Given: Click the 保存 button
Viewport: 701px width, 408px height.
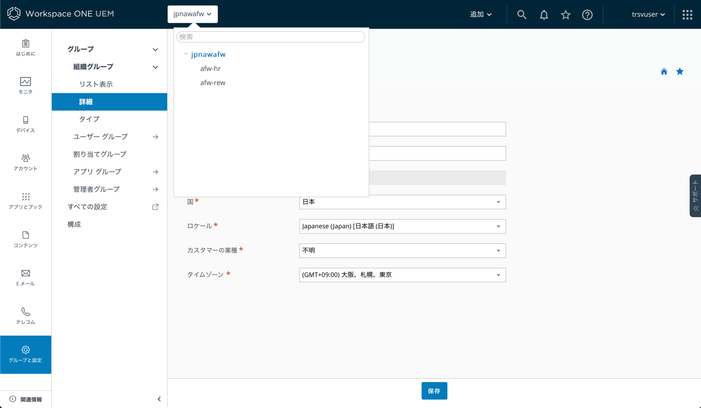Looking at the screenshot, I should pyautogui.click(x=434, y=391).
